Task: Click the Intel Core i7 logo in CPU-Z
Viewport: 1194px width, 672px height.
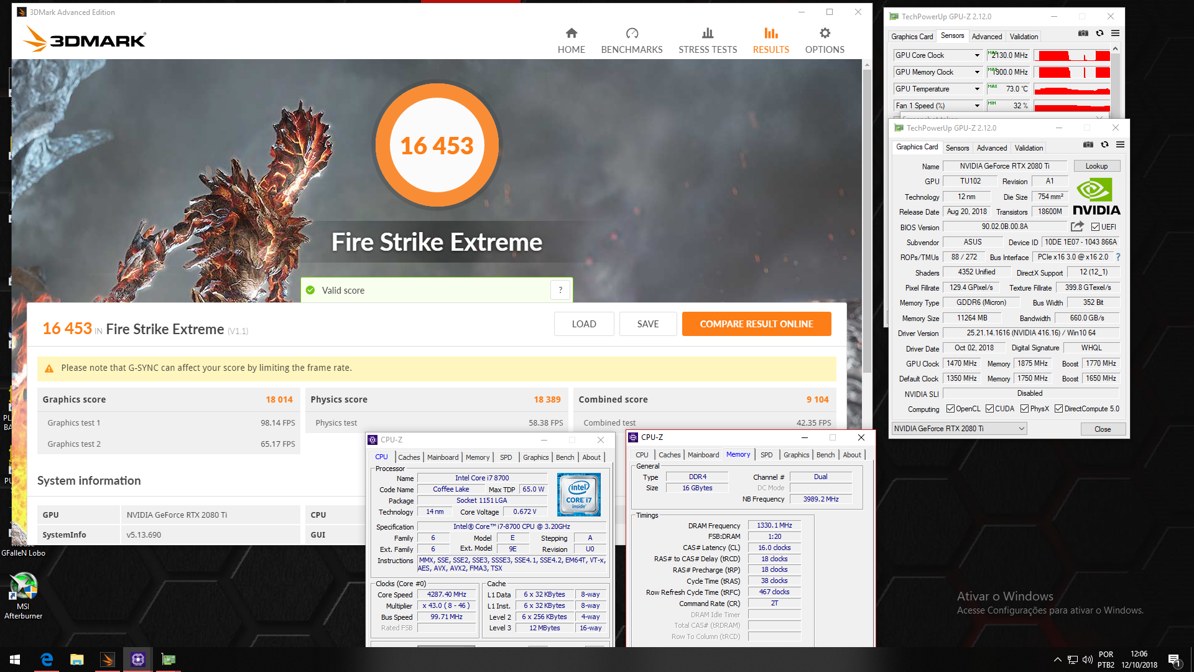Action: pos(578,495)
